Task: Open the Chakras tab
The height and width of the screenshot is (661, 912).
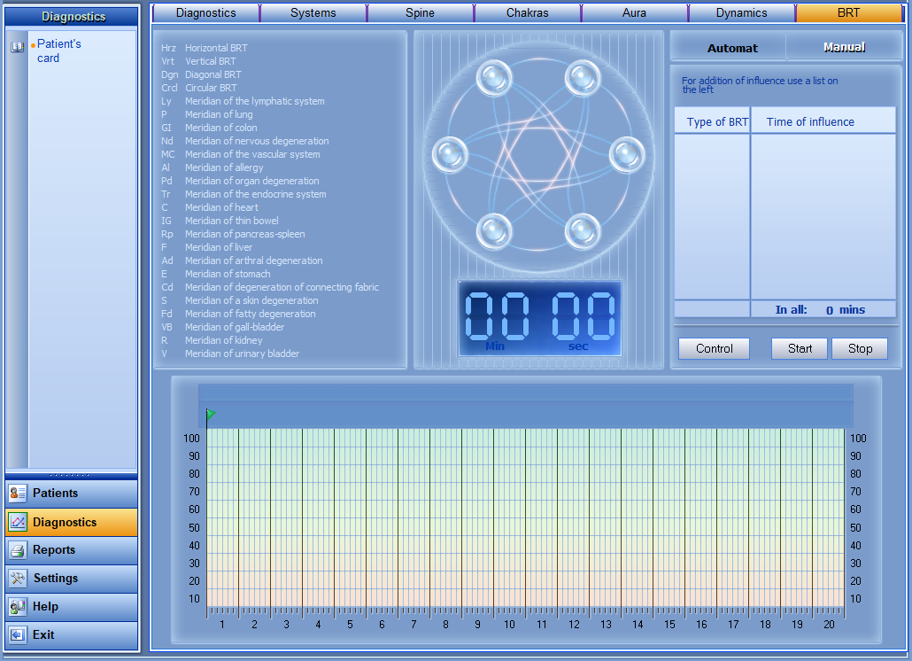Action: coord(527,12)
